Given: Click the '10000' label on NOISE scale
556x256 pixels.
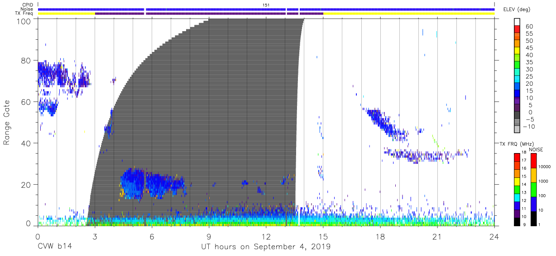Looking at the screenshot, I should [x=545, y=167].
